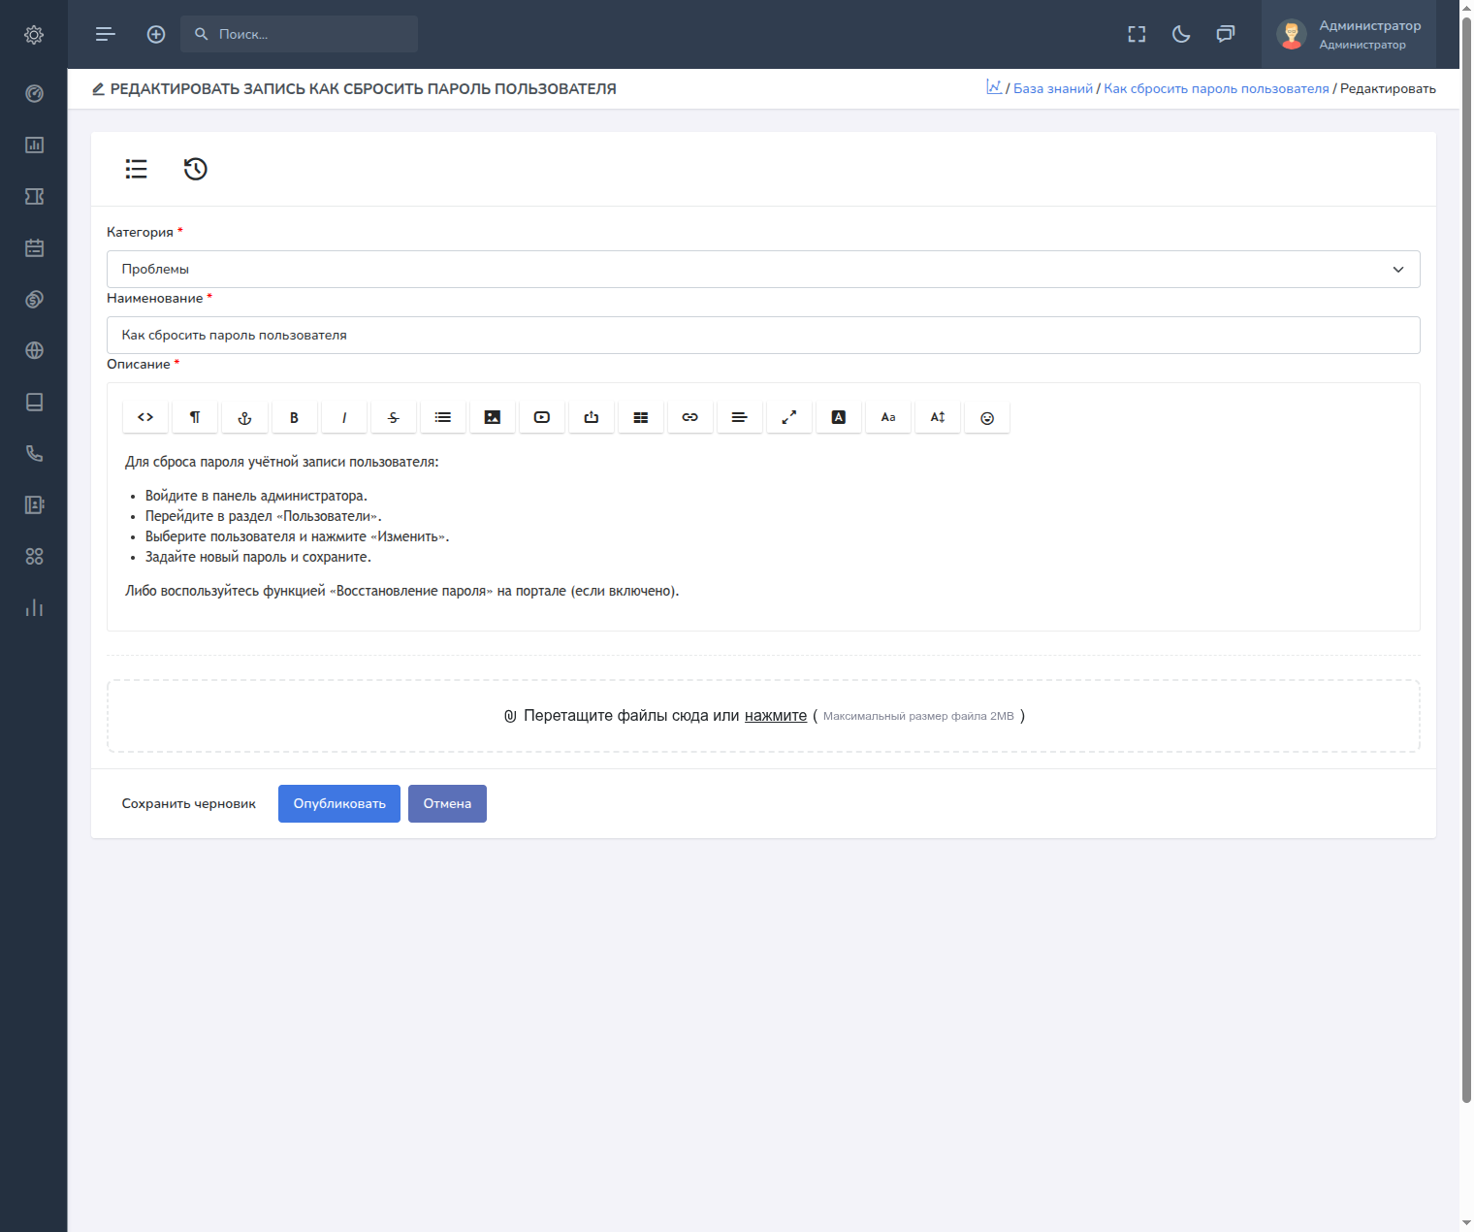1474x1232 pixels.
Task: Add hyperlink via editor link icon
Action: tap(690, 417)
